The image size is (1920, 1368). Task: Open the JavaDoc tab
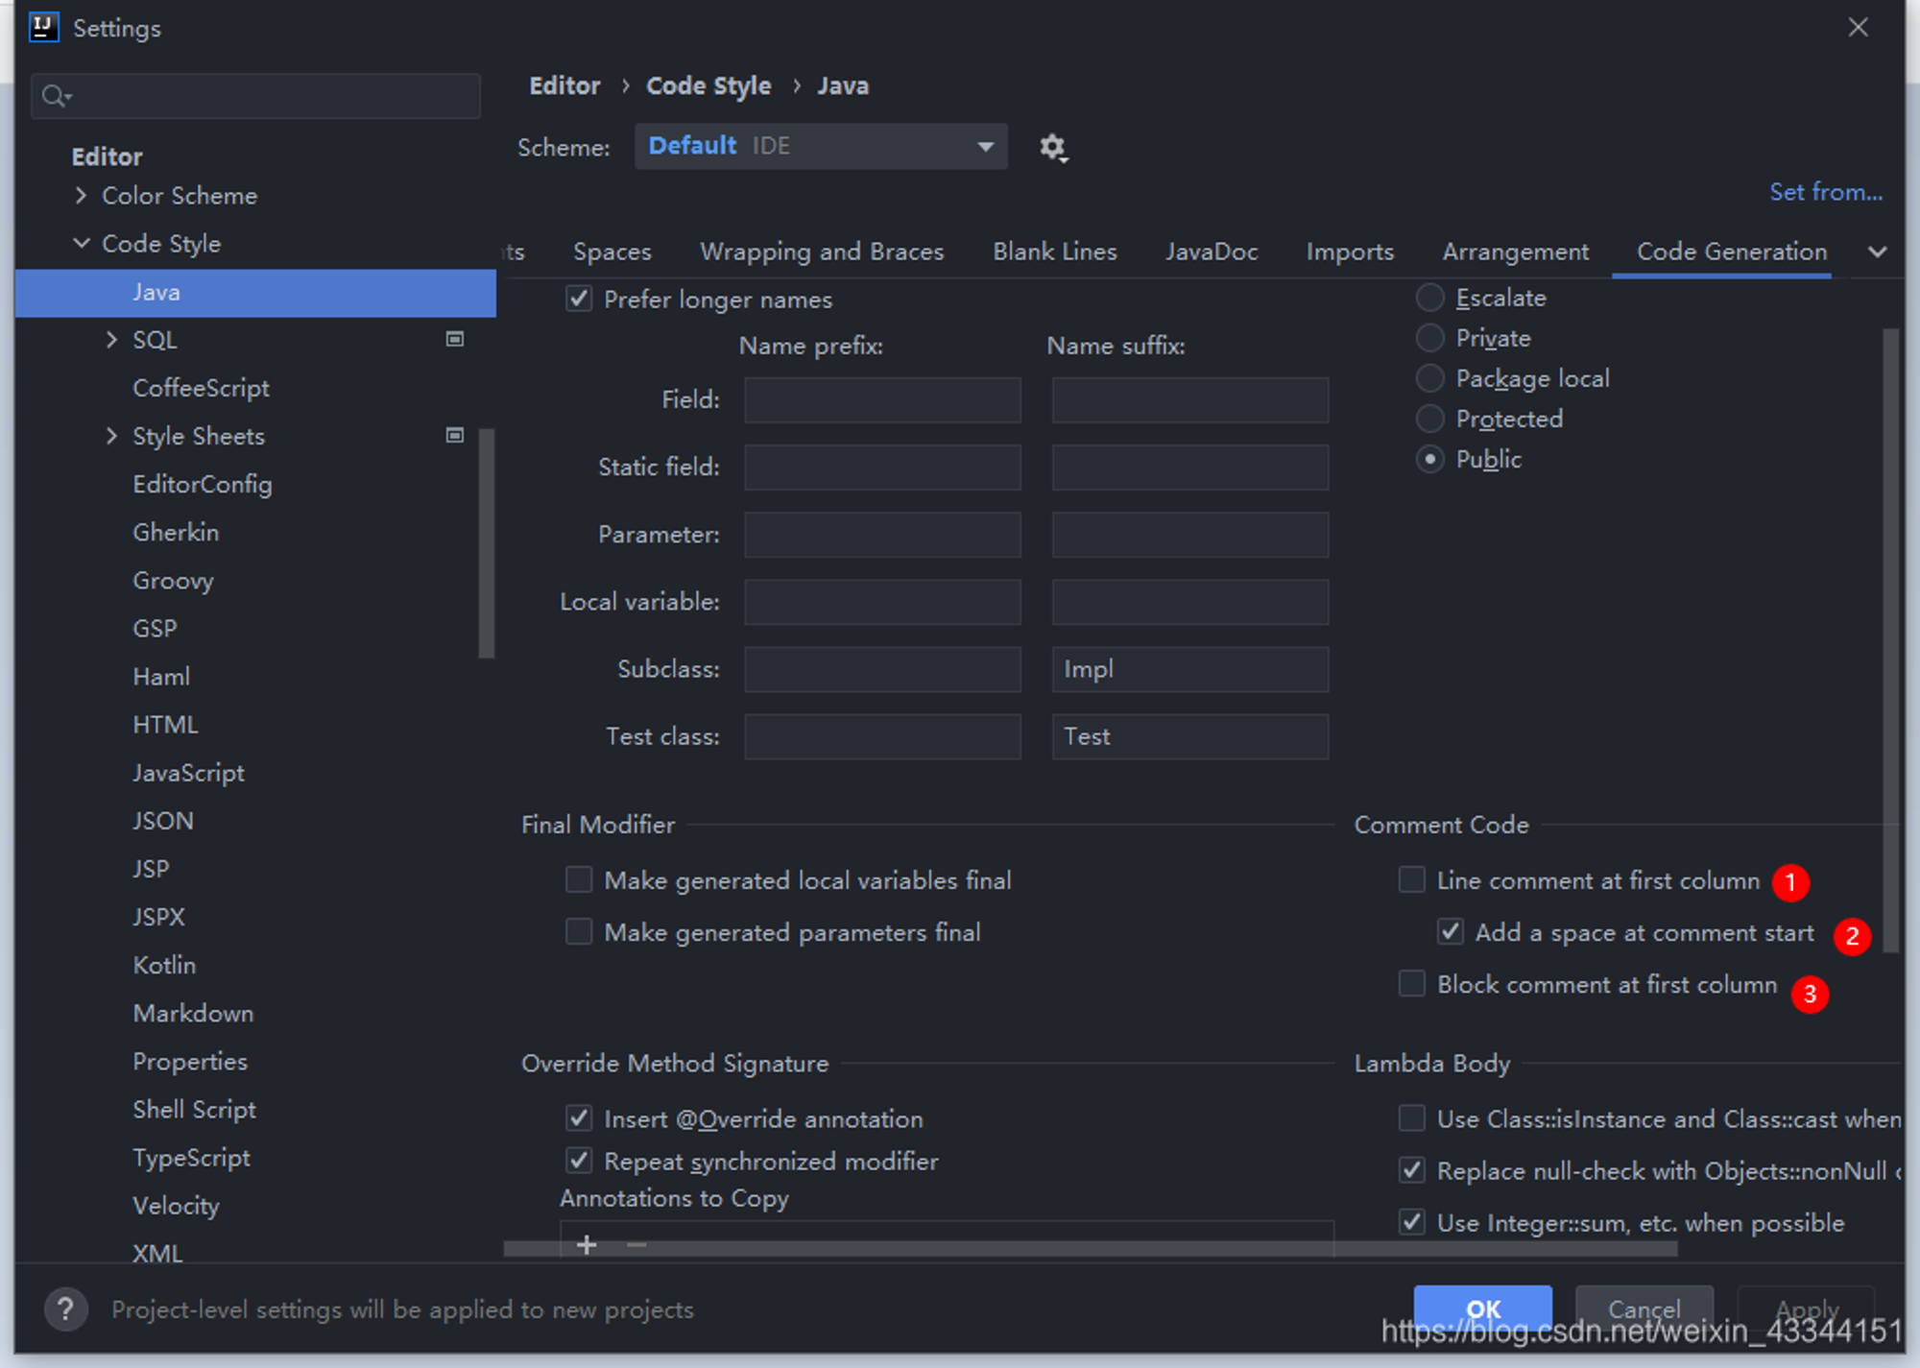[1212, 252]
